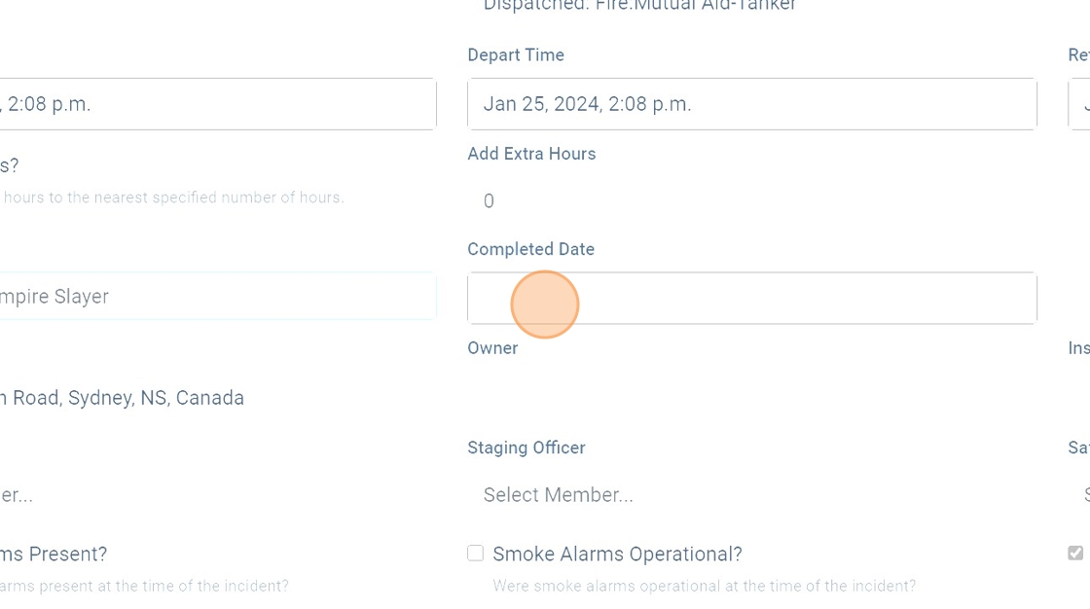Click the smoke alarms operational help text
Viewport: 1090px width, 609px height.
tap(704, 586)
